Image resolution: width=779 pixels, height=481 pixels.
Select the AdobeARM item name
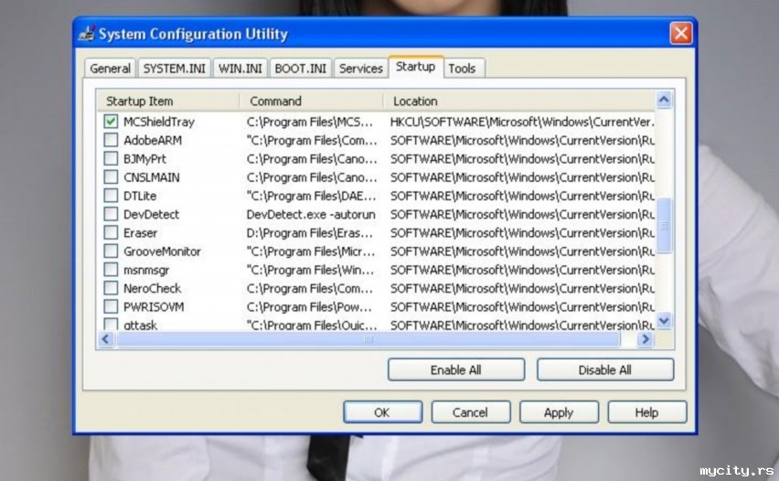pos(153,140)
